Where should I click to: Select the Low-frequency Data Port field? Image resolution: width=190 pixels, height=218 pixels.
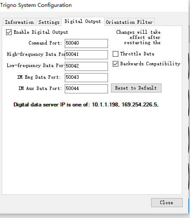pos(86,66)
